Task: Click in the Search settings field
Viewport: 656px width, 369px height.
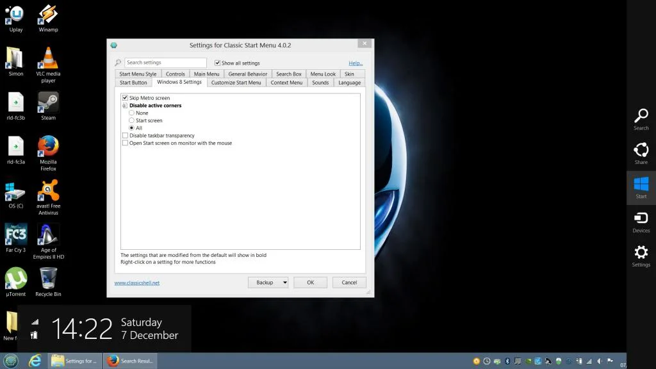Action: (x=165, y=62)
